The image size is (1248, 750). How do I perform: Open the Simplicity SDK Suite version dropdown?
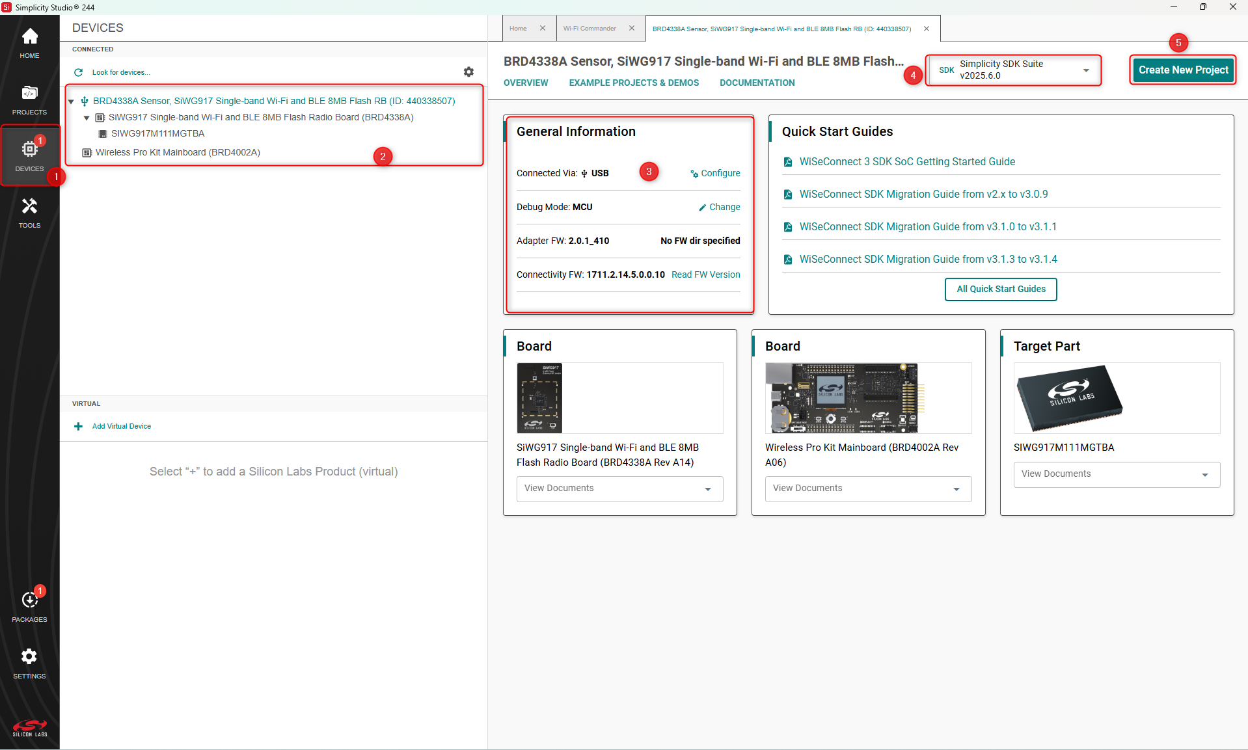pyautogui.click(x=1014, y=70)
